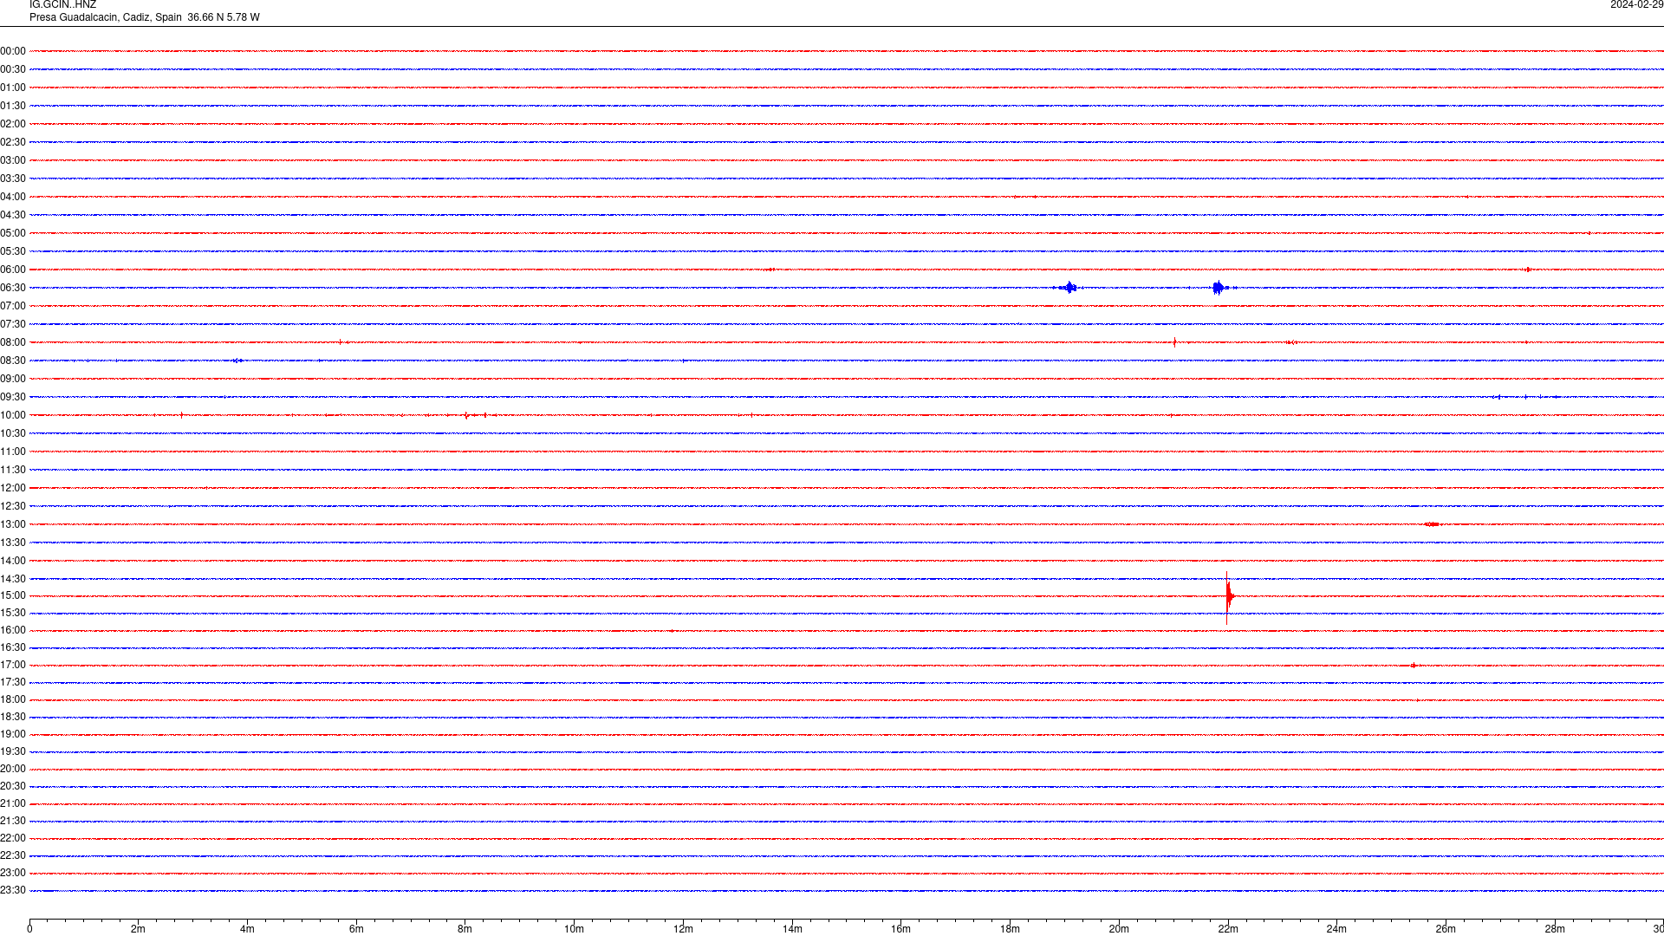This screenshot has width=1664, height=936.
Task: Select the 19:30 time row label
Action: (x=13, y=751)
